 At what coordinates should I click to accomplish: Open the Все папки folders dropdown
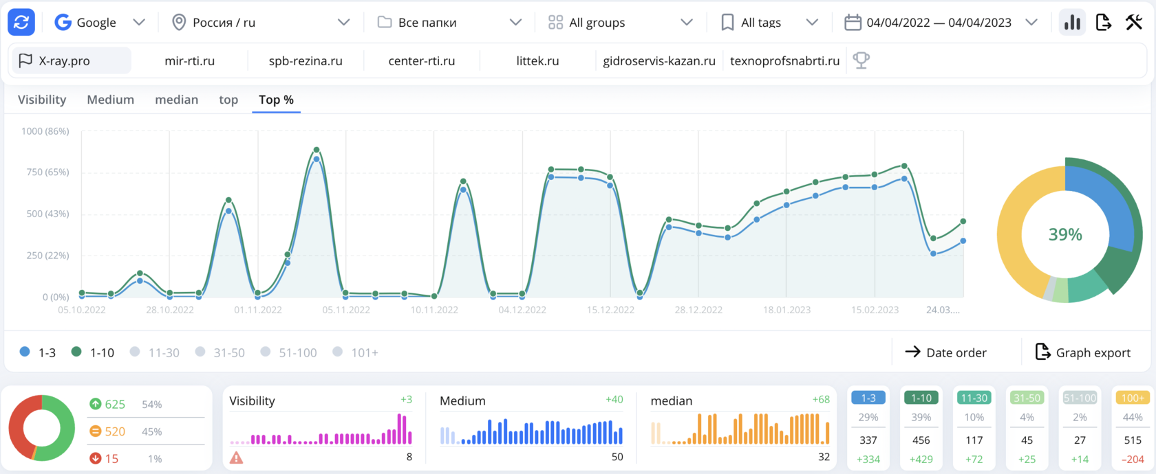[x=450, y=23]
